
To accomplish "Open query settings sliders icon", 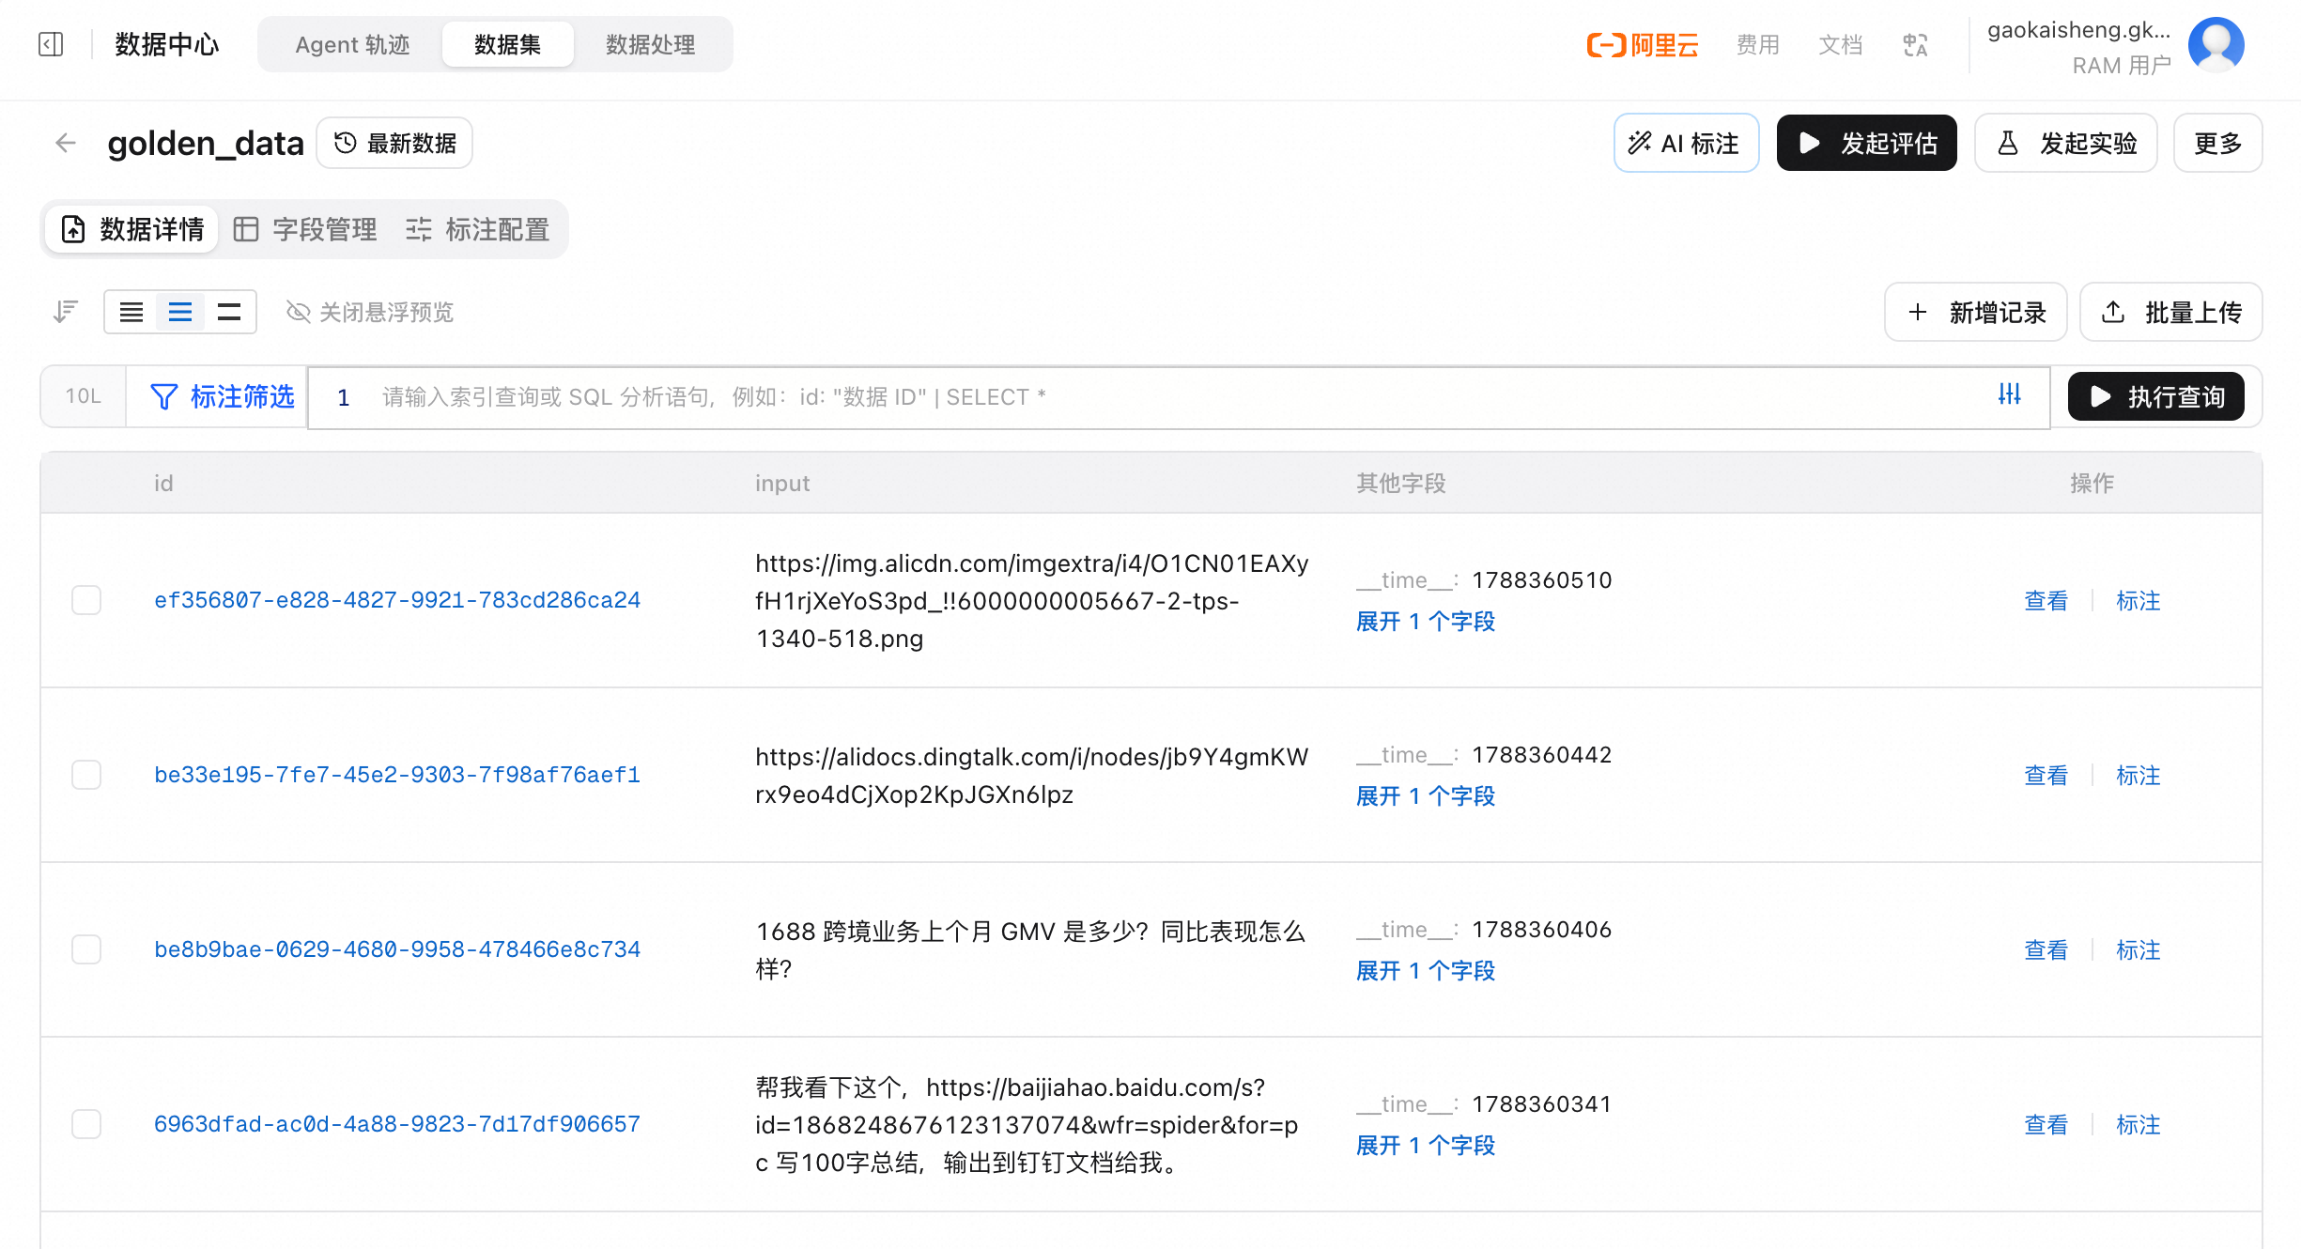I will (2010, 394).
